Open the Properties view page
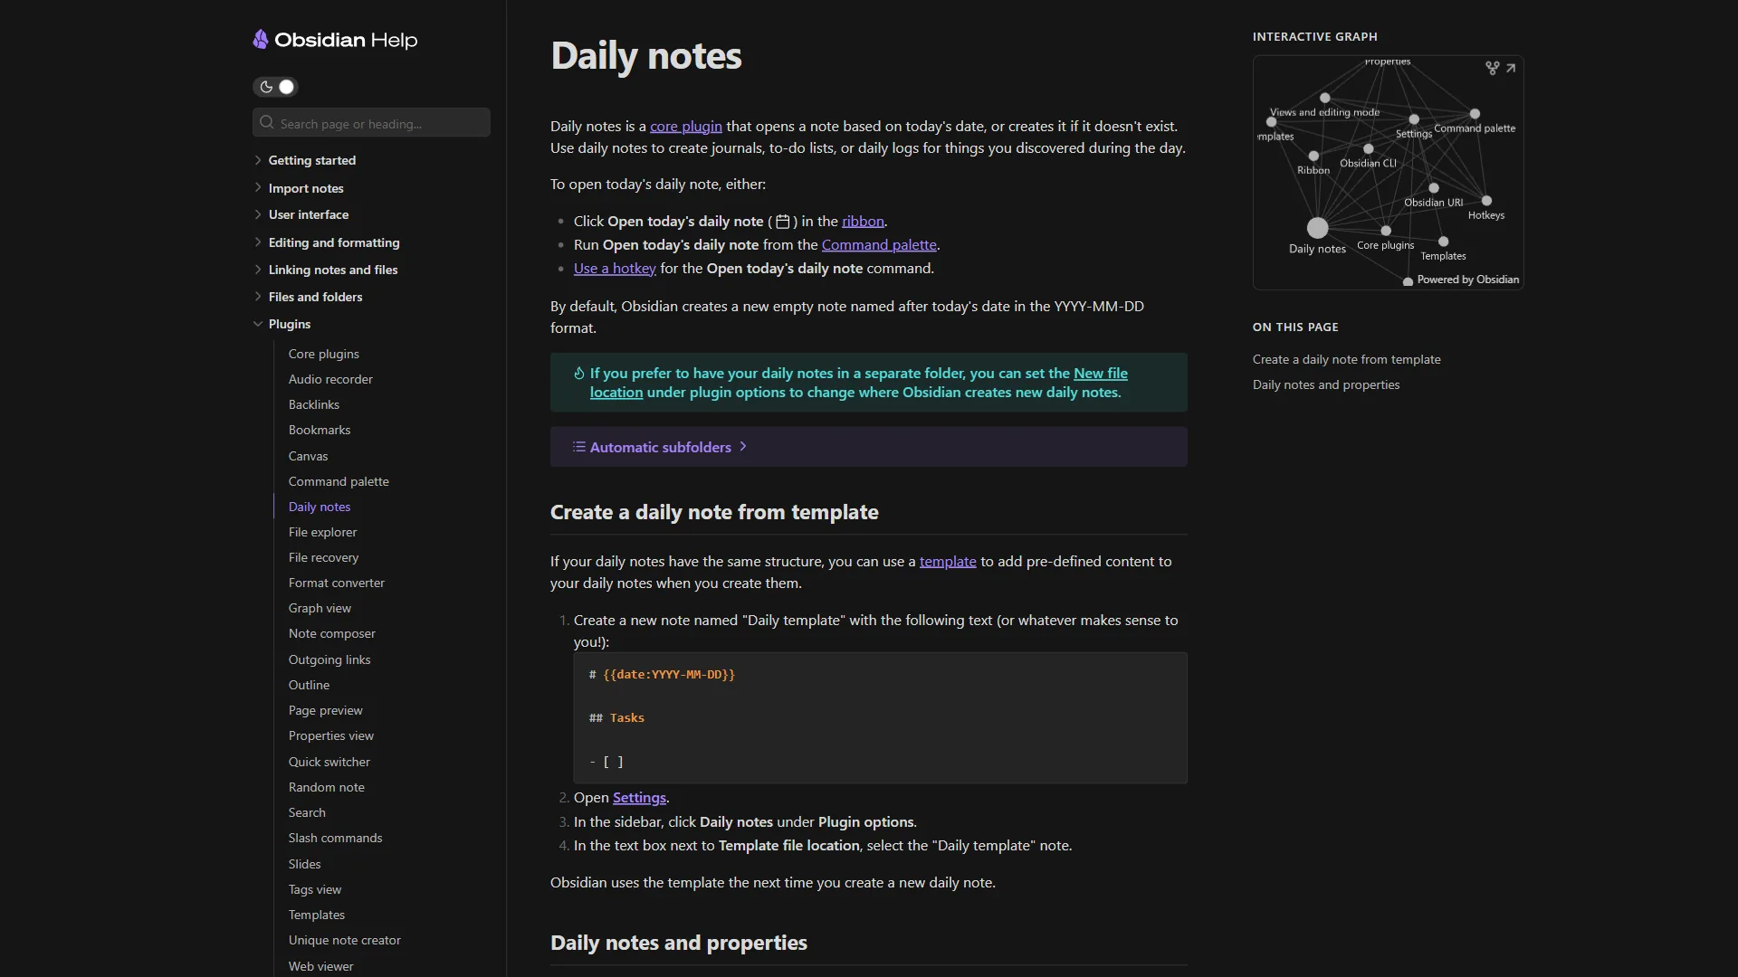This screenshot has height=977, width=1738. [x=330, y=735]
